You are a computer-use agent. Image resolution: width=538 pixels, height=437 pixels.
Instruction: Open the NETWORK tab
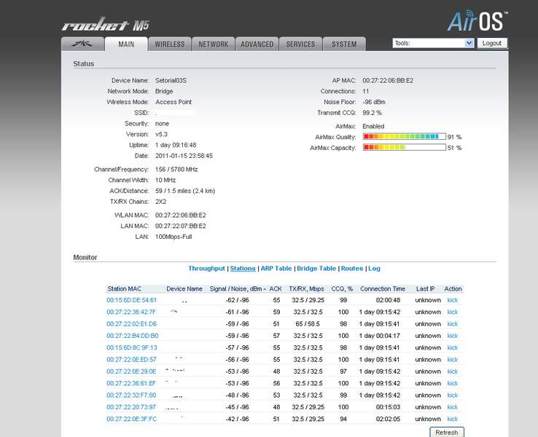tap(213, 44)
